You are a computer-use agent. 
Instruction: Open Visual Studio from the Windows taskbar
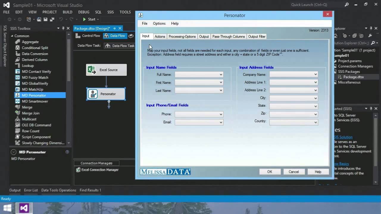pyautogui.click(x=24, y=208)
